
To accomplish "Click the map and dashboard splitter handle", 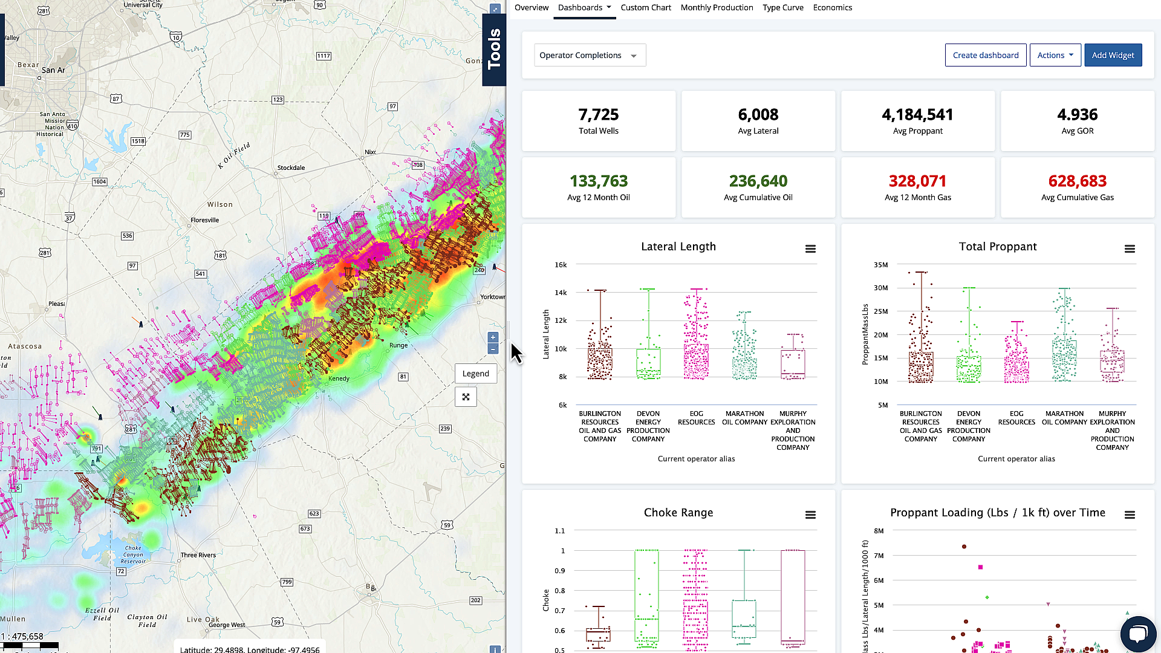I will [508, 330].
